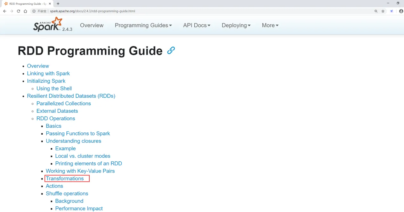Open Parallelized Collections link
The width and height of the screenshot is (404, 212).
point(64,103)
